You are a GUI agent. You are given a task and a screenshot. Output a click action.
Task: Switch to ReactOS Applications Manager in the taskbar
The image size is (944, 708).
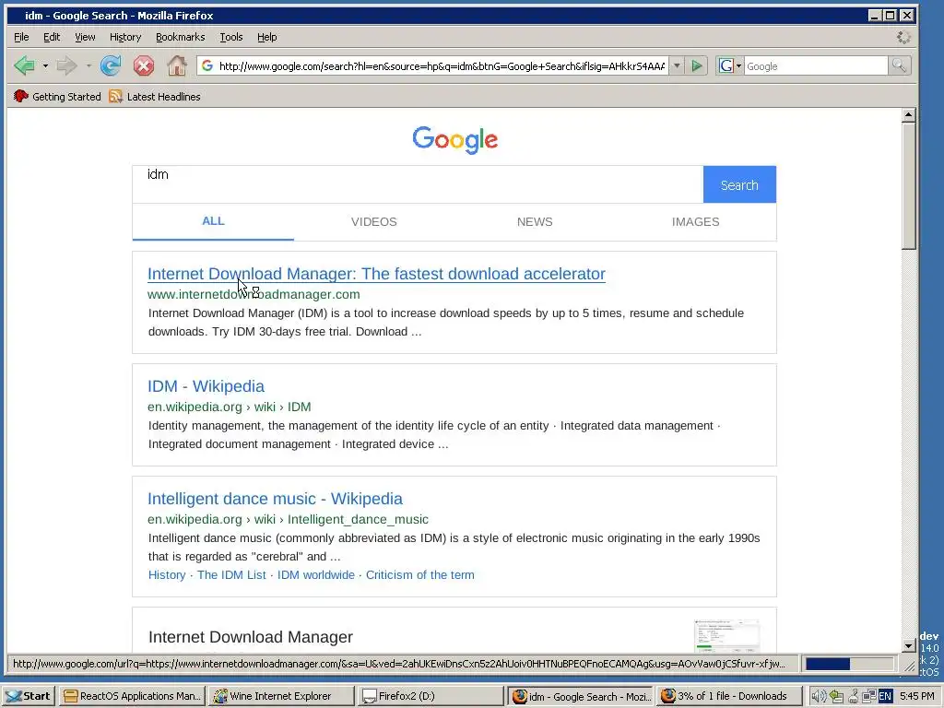click(132, 697)
